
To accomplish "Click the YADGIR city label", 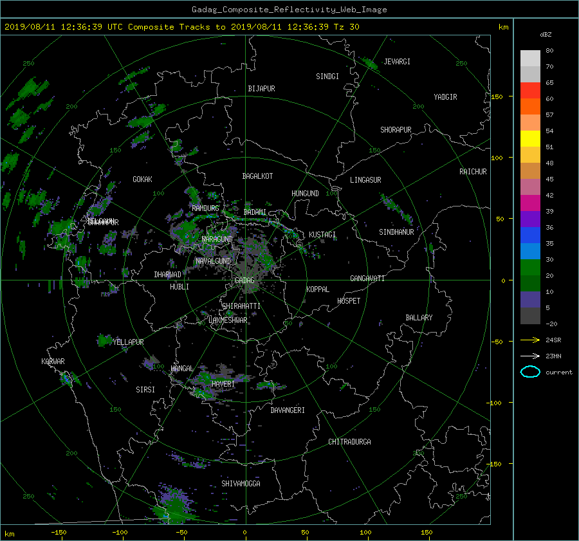I will [445, 97].
